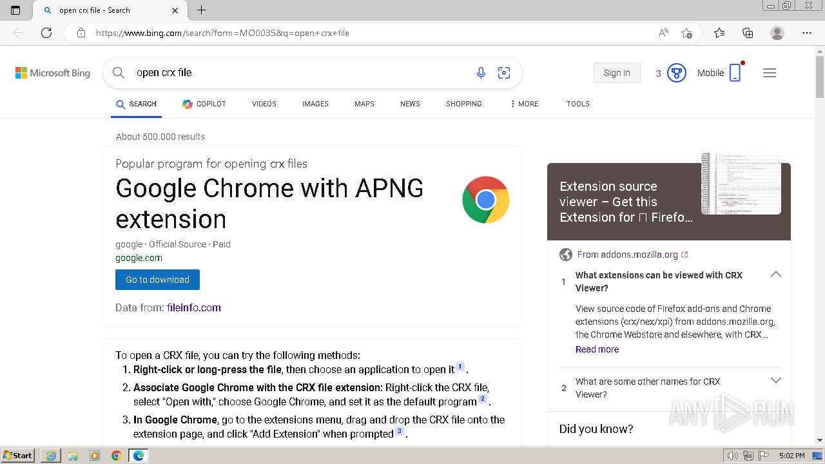Image resolution: width=825 pixels, height=464 pixels.
Task: Open the fileinfo.com link
Action: (194, 307)
